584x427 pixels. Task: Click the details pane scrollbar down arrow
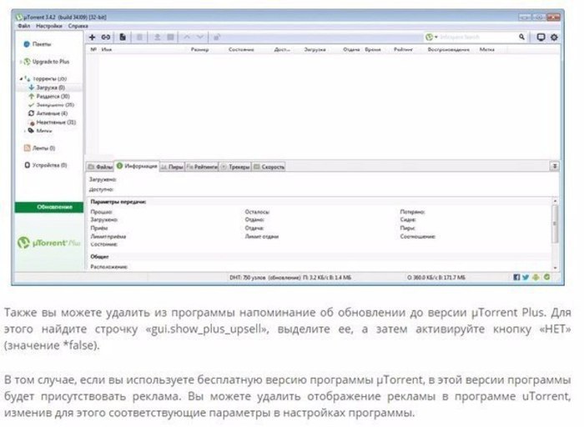(x=555, y=268)
